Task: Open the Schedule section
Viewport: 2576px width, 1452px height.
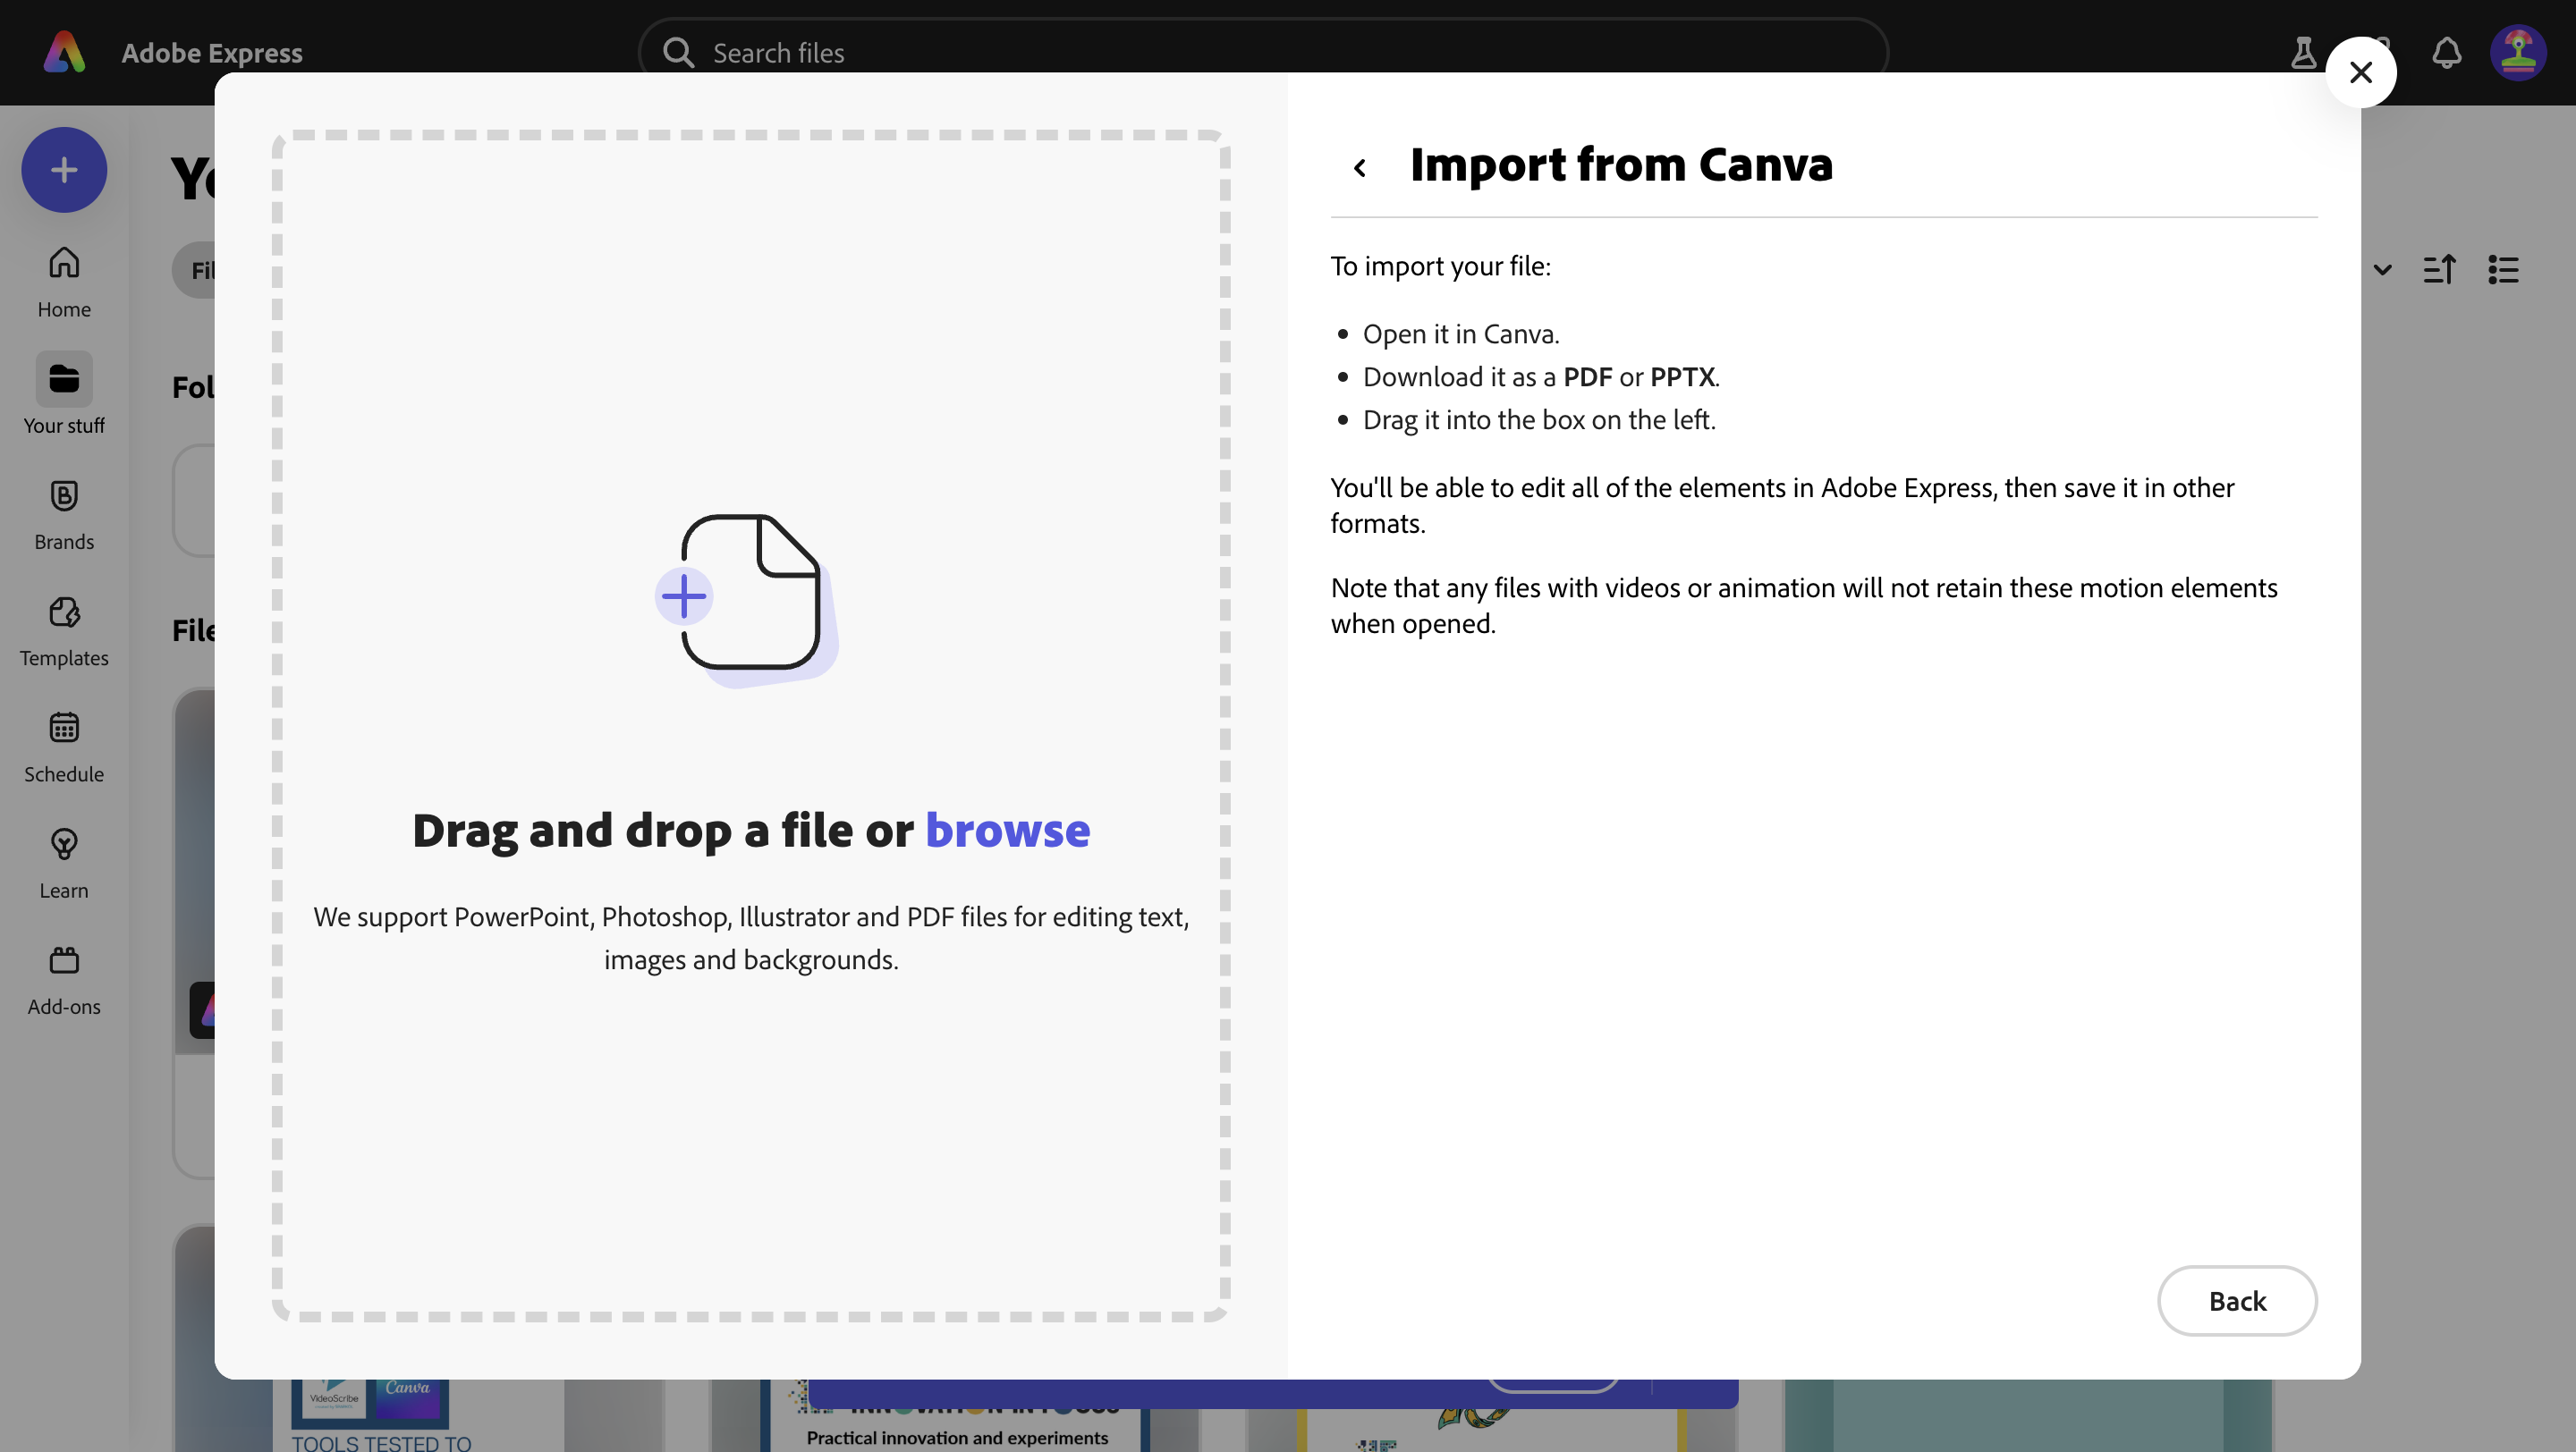Action: 63,747
